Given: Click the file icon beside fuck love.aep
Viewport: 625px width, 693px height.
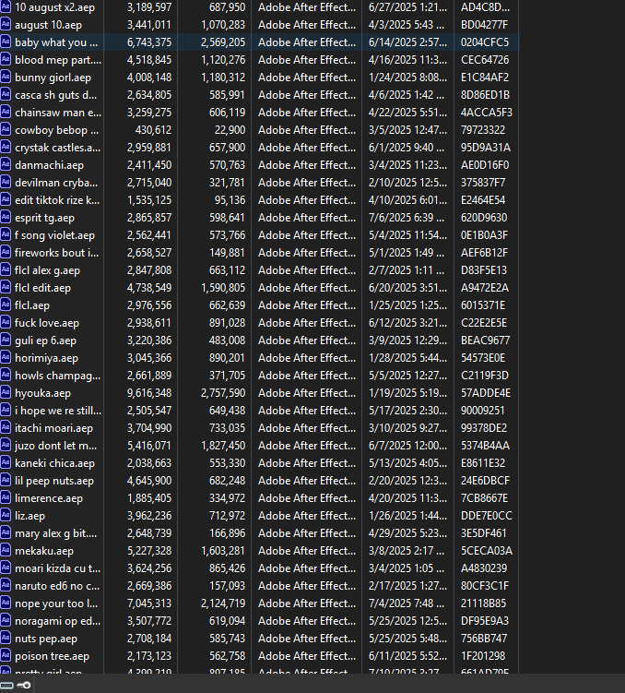Looking at the screenshot, I should coord(6,322).
